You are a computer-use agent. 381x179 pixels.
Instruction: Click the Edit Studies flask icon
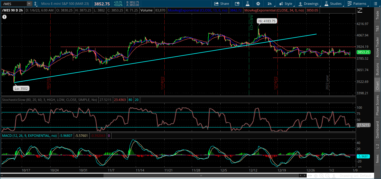click(x=248, y=4)
